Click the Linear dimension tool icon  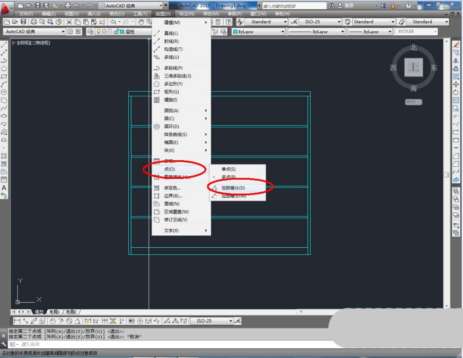(x=17, y=321)
